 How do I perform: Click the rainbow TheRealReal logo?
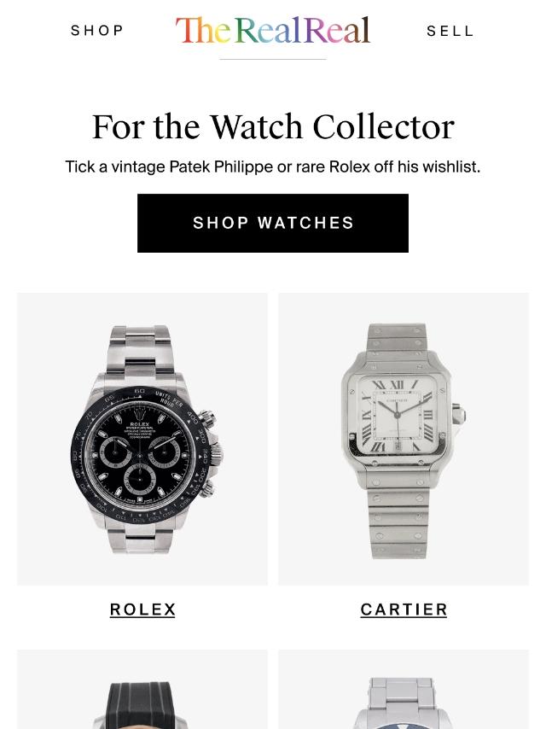point(273,30)
